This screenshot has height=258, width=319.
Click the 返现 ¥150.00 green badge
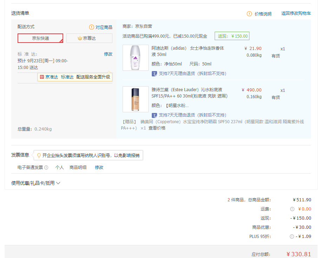(x=232, y=36)
